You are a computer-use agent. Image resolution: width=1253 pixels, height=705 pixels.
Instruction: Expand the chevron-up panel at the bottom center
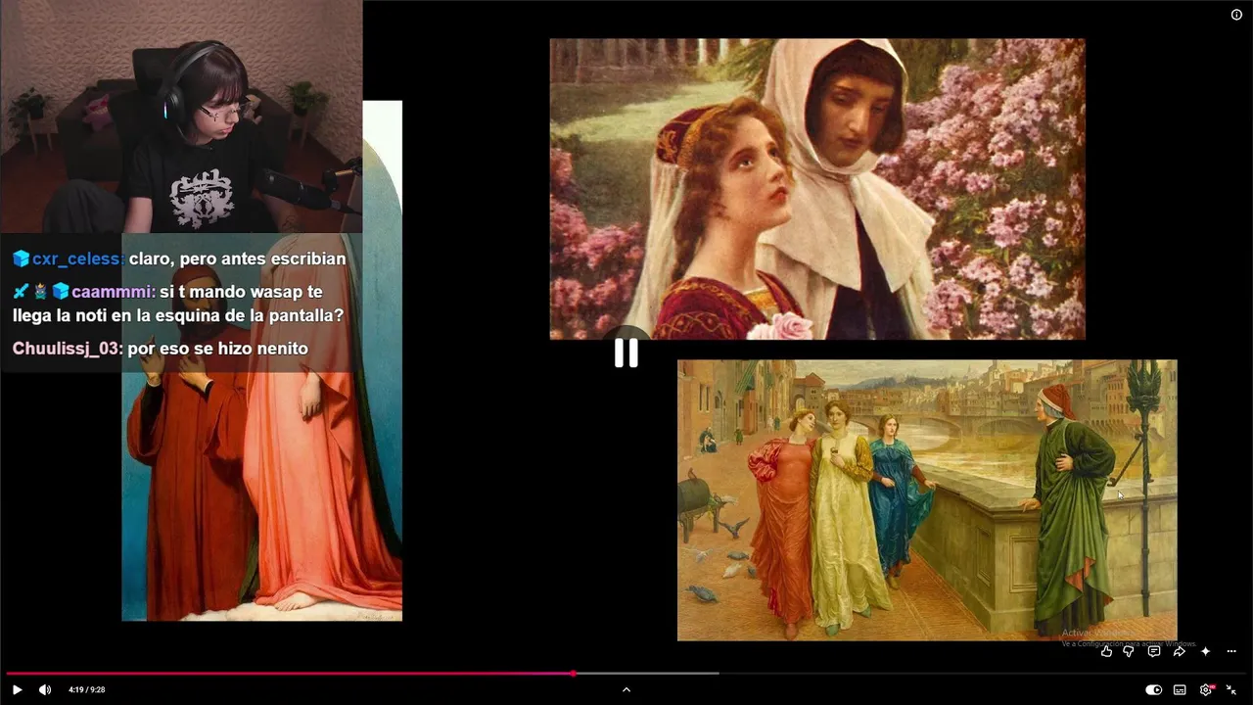[626, 689]
